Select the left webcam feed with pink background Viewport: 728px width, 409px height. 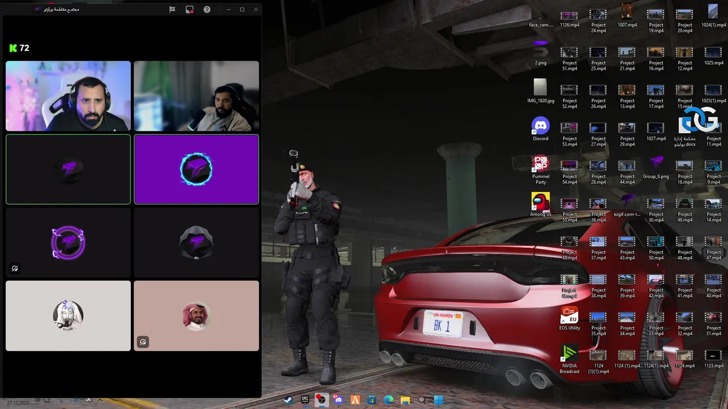coord(68,96)
